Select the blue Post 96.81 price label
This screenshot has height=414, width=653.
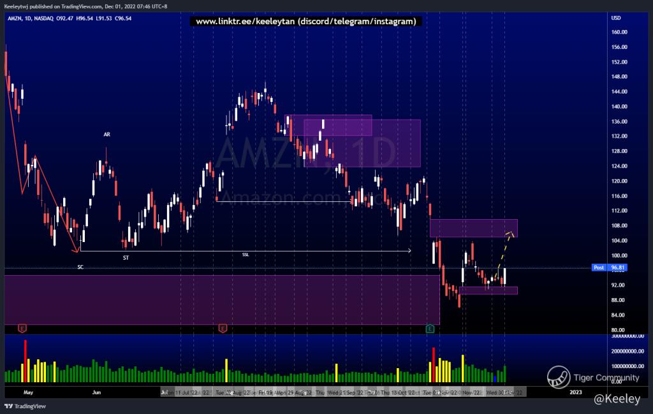point(609,268)
